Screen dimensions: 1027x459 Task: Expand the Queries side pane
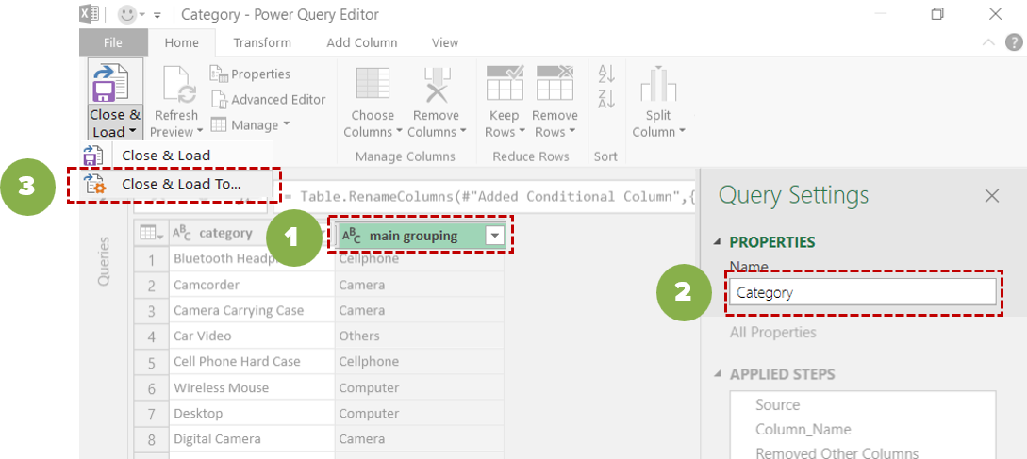pyautogui.click(x=104, y=260)
